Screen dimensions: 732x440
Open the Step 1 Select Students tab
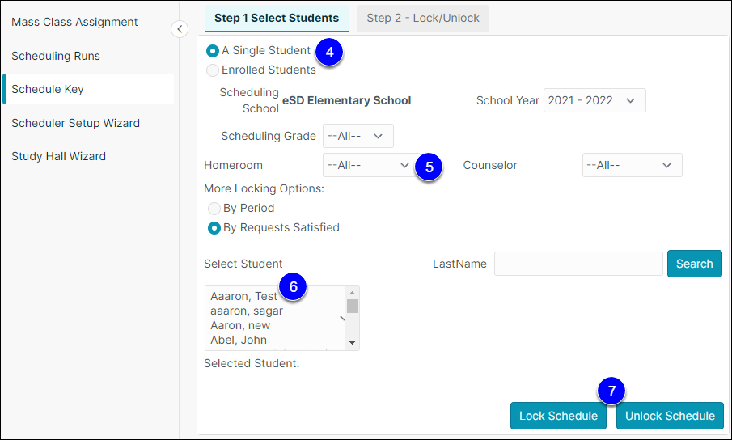277,18
